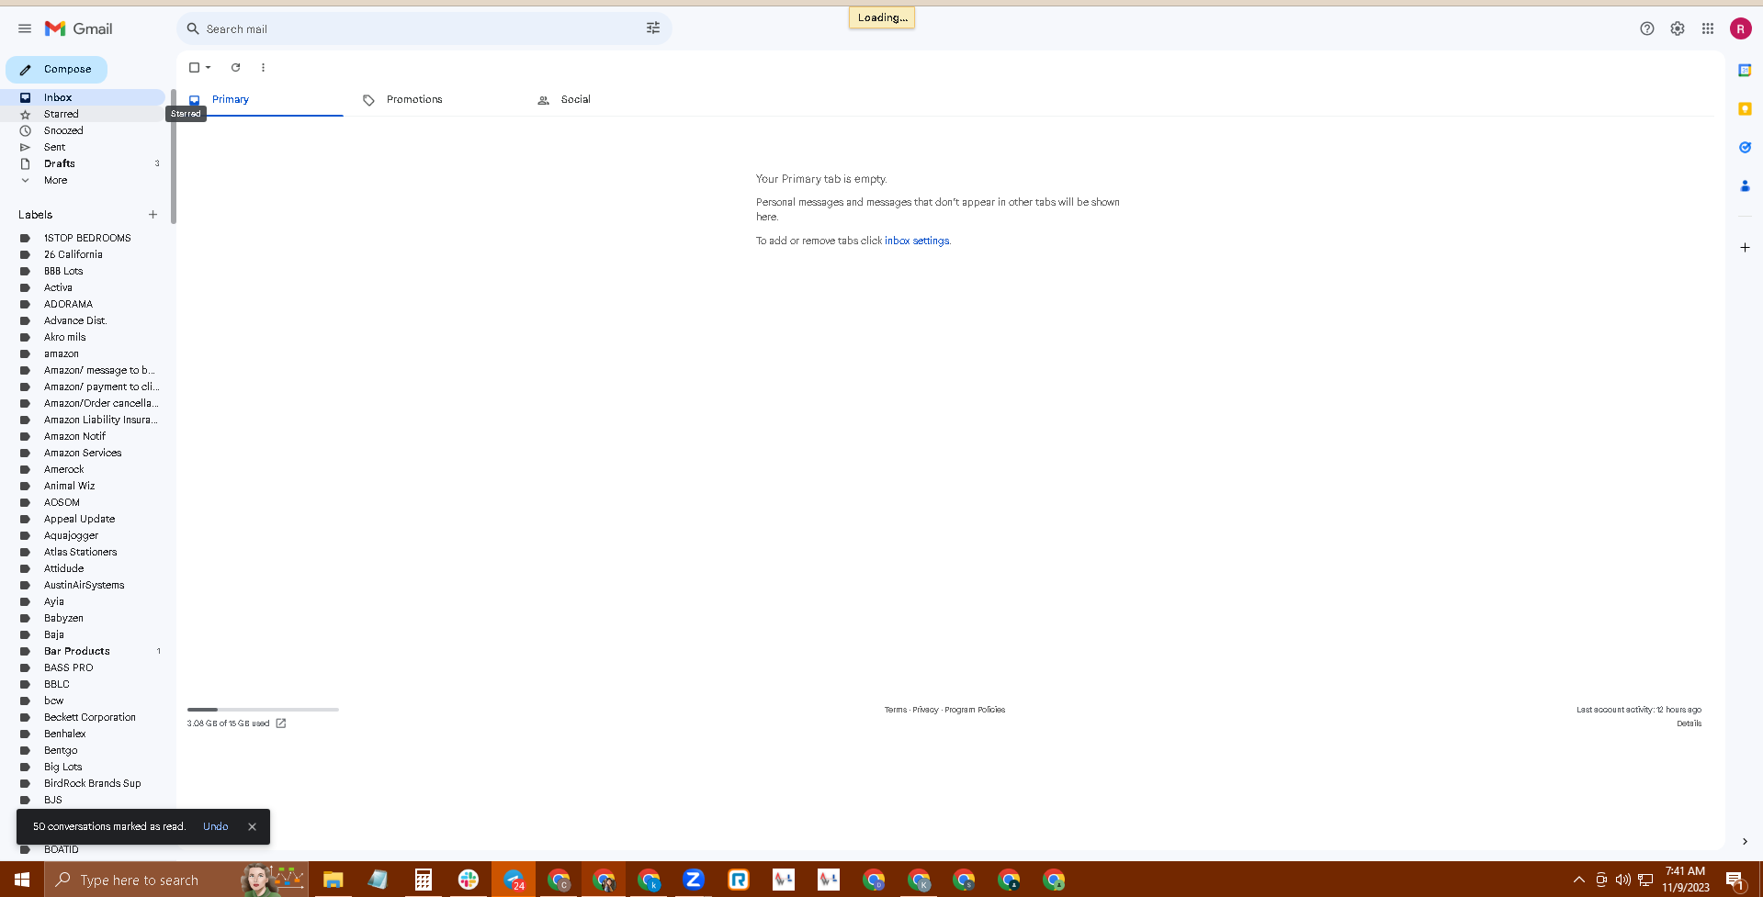Open Google Contacts side panel

coord(1745,185)
